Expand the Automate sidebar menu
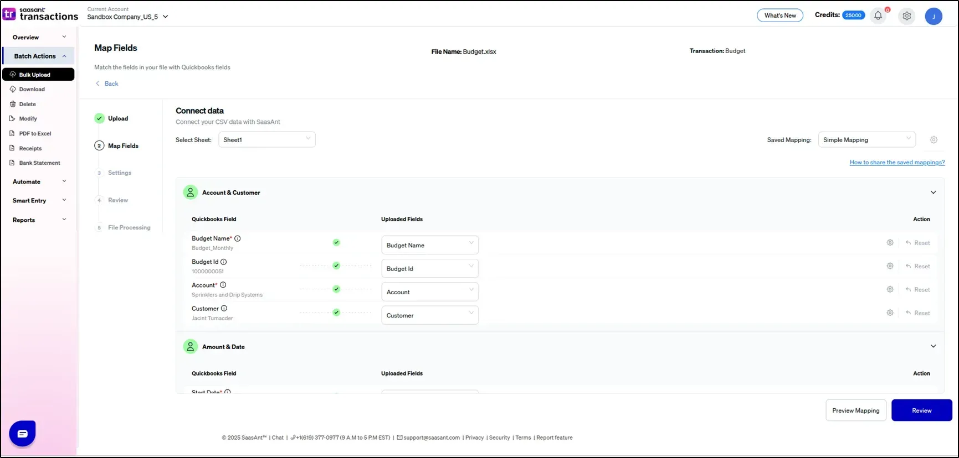 (x=39, y=181)
